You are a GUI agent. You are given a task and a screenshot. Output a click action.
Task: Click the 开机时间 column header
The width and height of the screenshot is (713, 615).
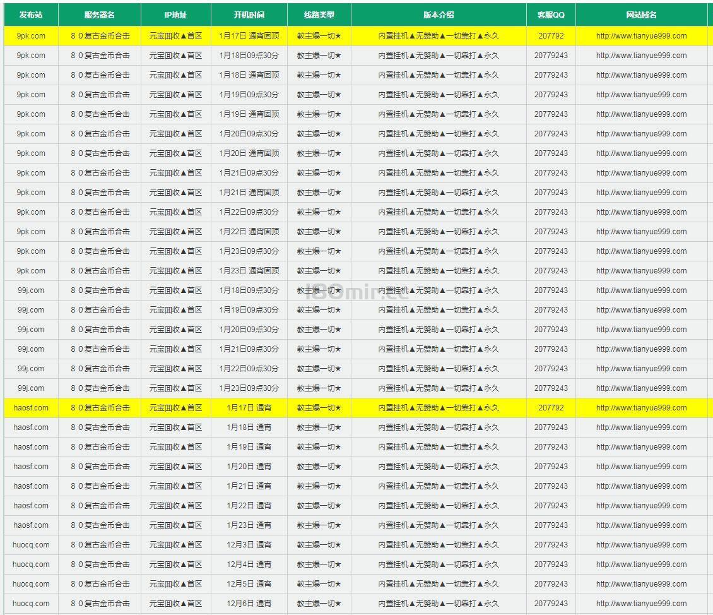pyautogui.click(x=249, y=15)
